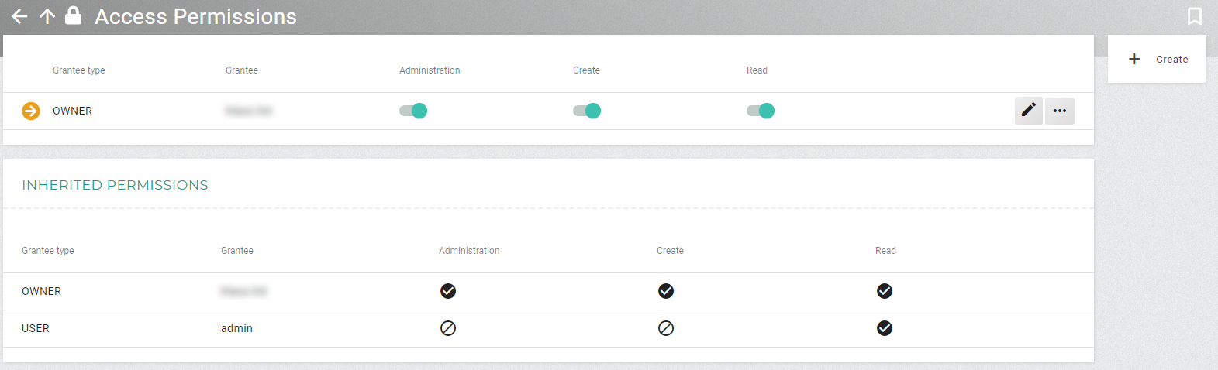Go back with the left arrow icon
Screen dimensions: 1218x370
point(19,16)
